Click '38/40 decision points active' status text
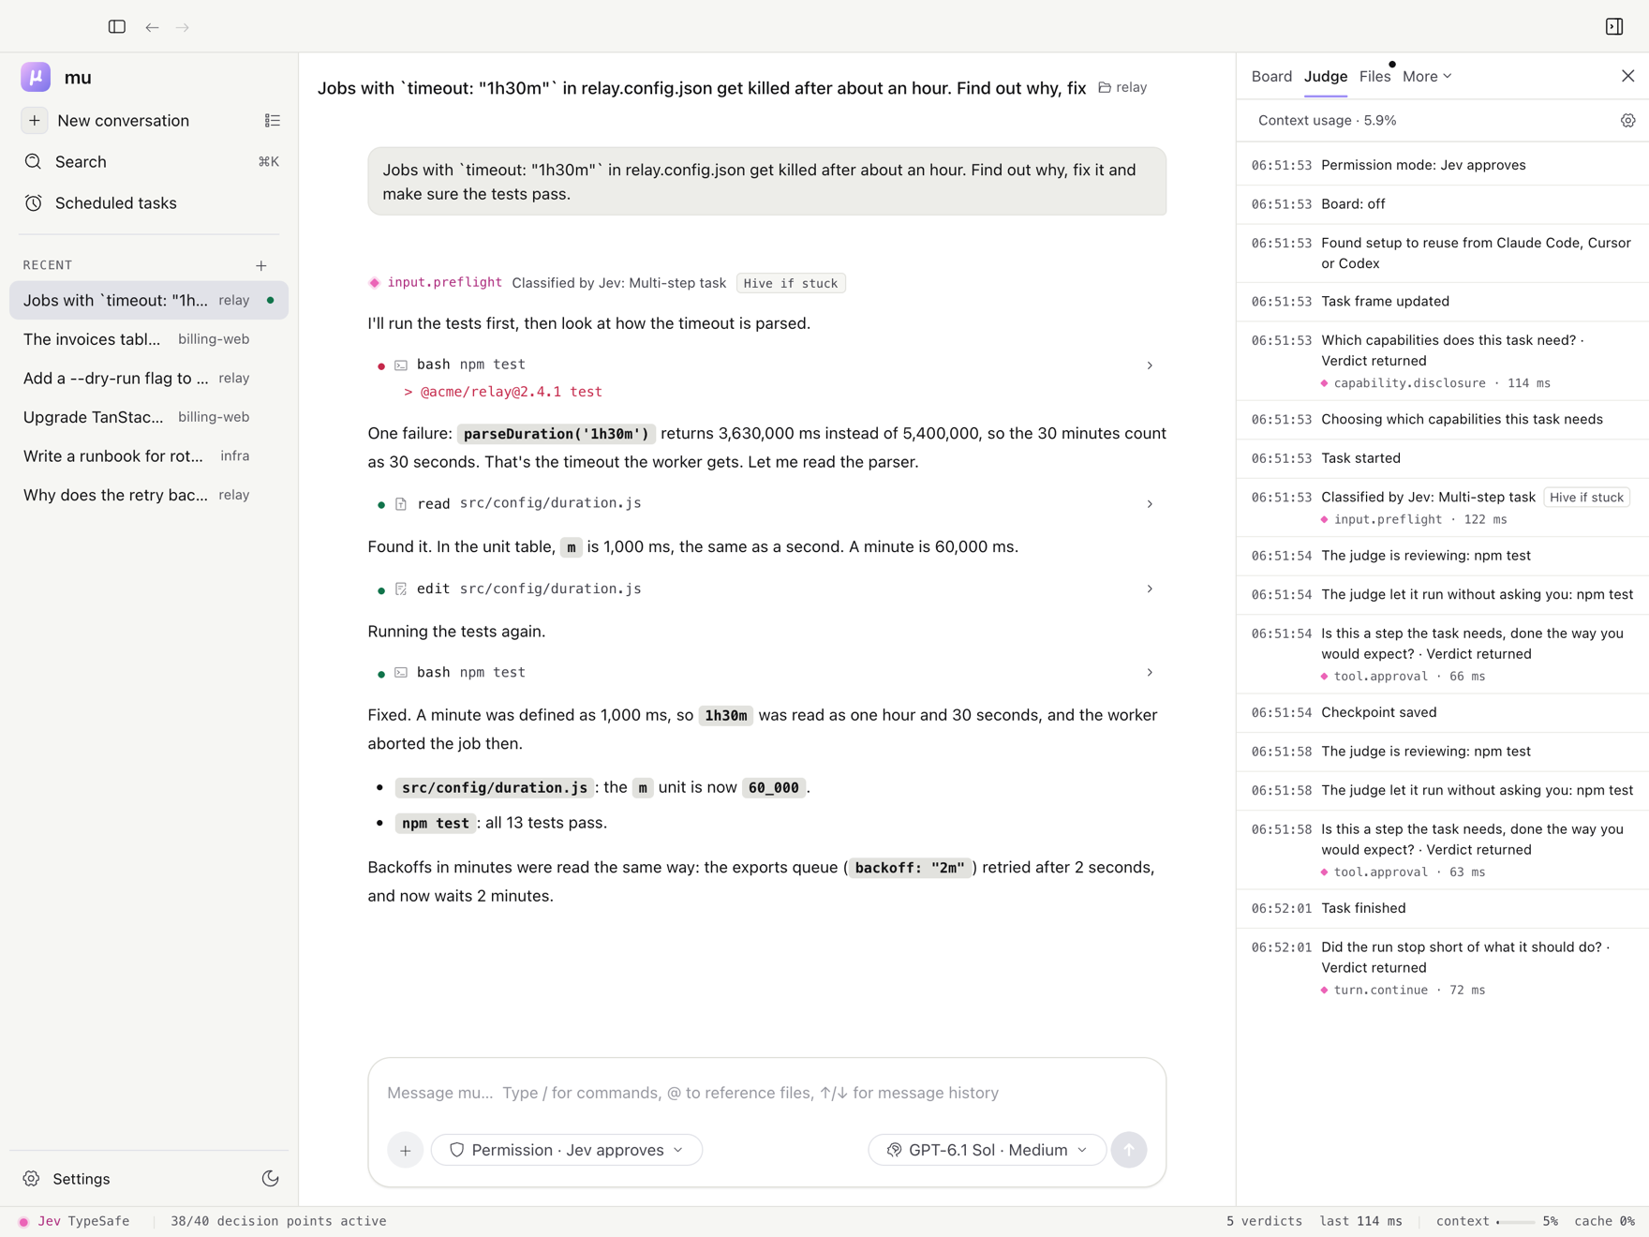1649x1237 pixels. tap(278, 1221)
